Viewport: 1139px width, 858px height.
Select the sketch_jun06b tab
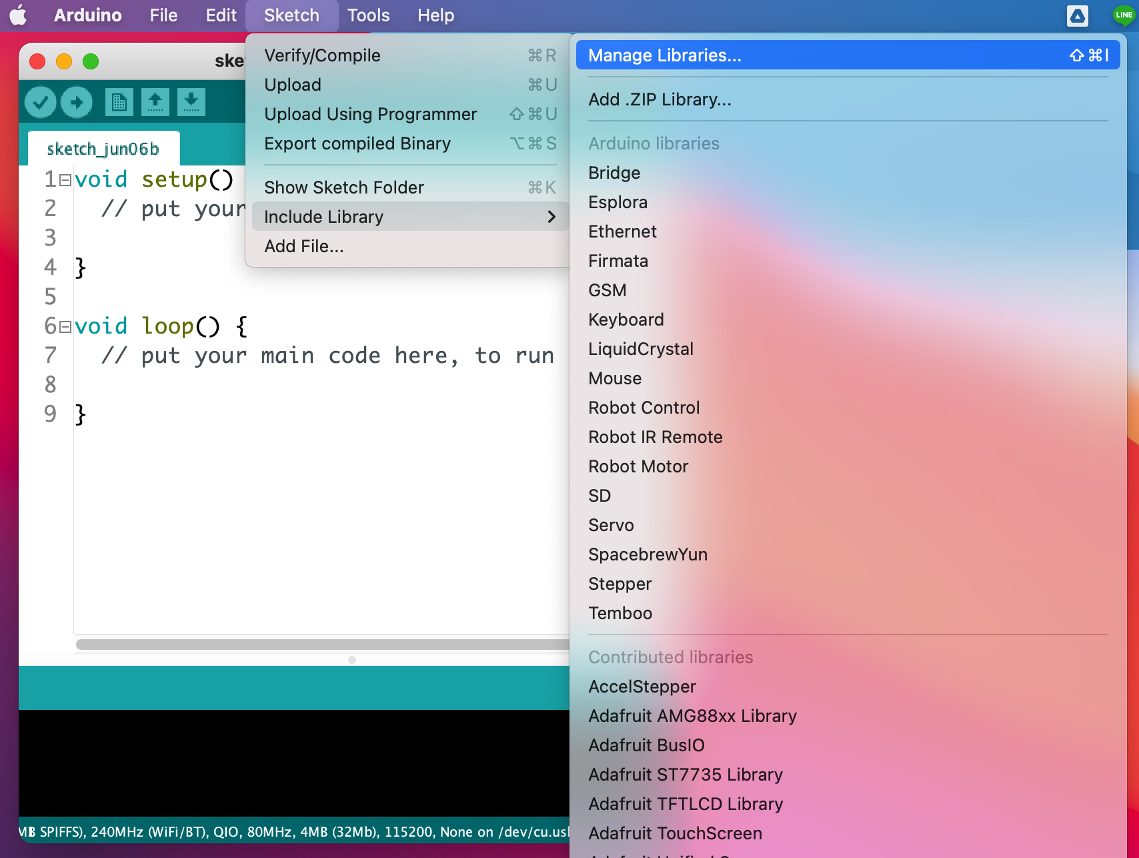tap(103, 149)
